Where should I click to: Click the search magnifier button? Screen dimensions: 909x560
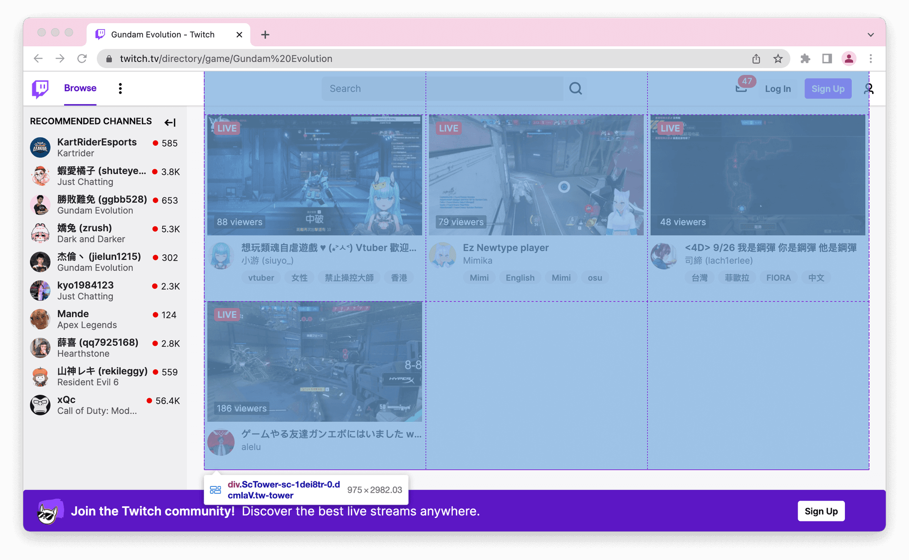(575, 89)
